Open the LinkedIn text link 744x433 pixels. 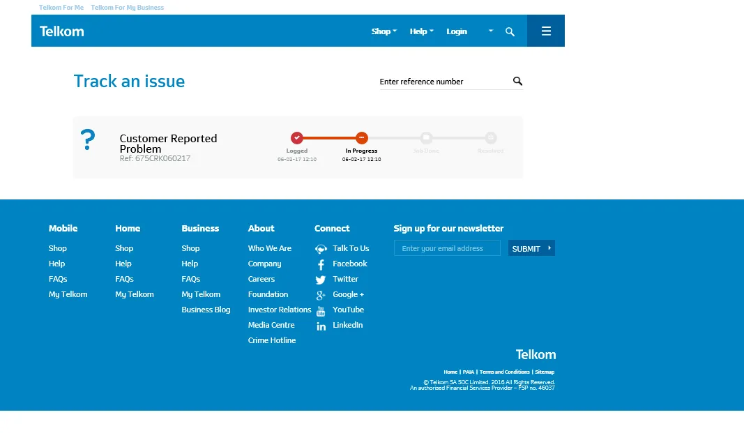pyautogui.click(x=347, y=325)
